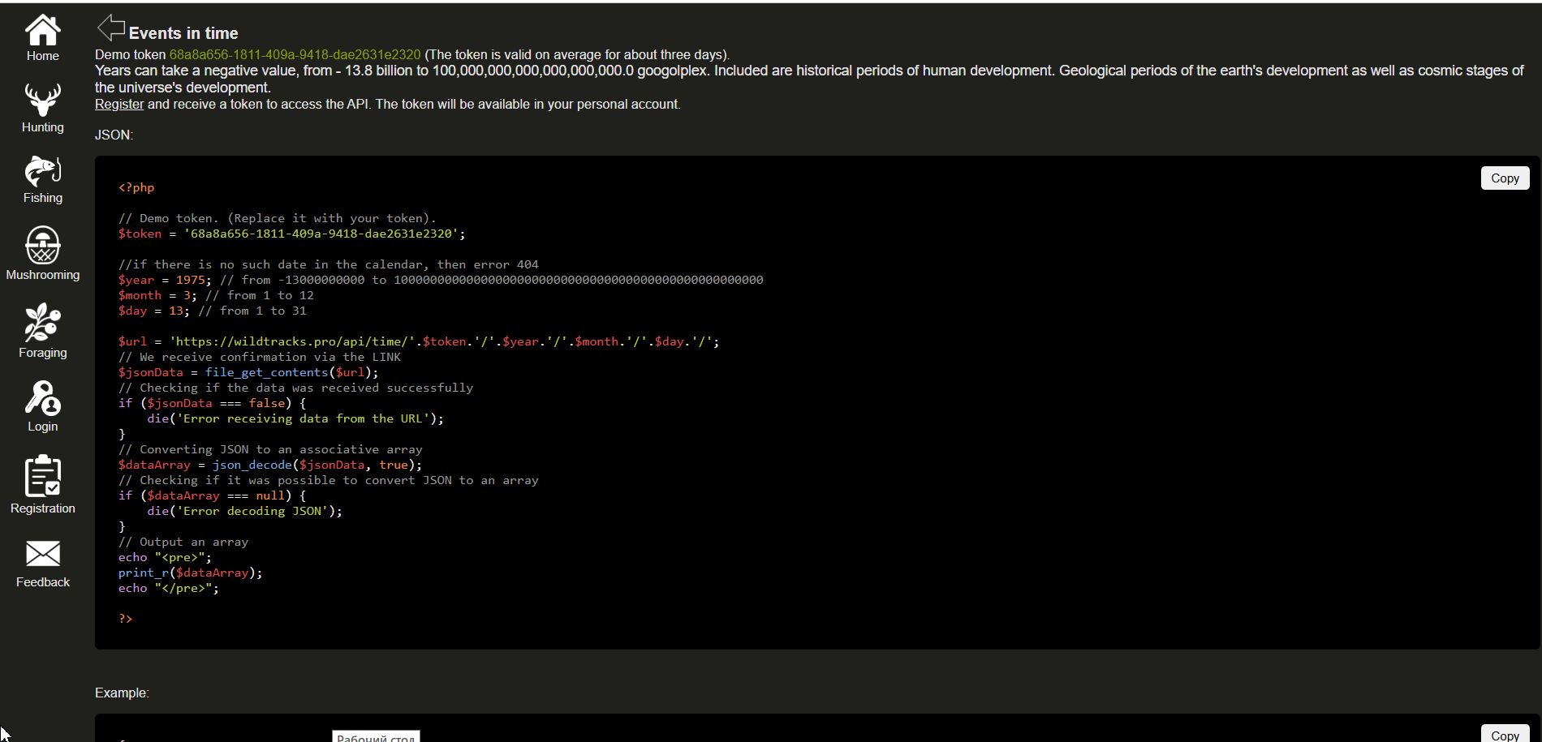Open the Home house icon
The width and height of the screenshot is (1542, 742).
(x=42, y=31)
